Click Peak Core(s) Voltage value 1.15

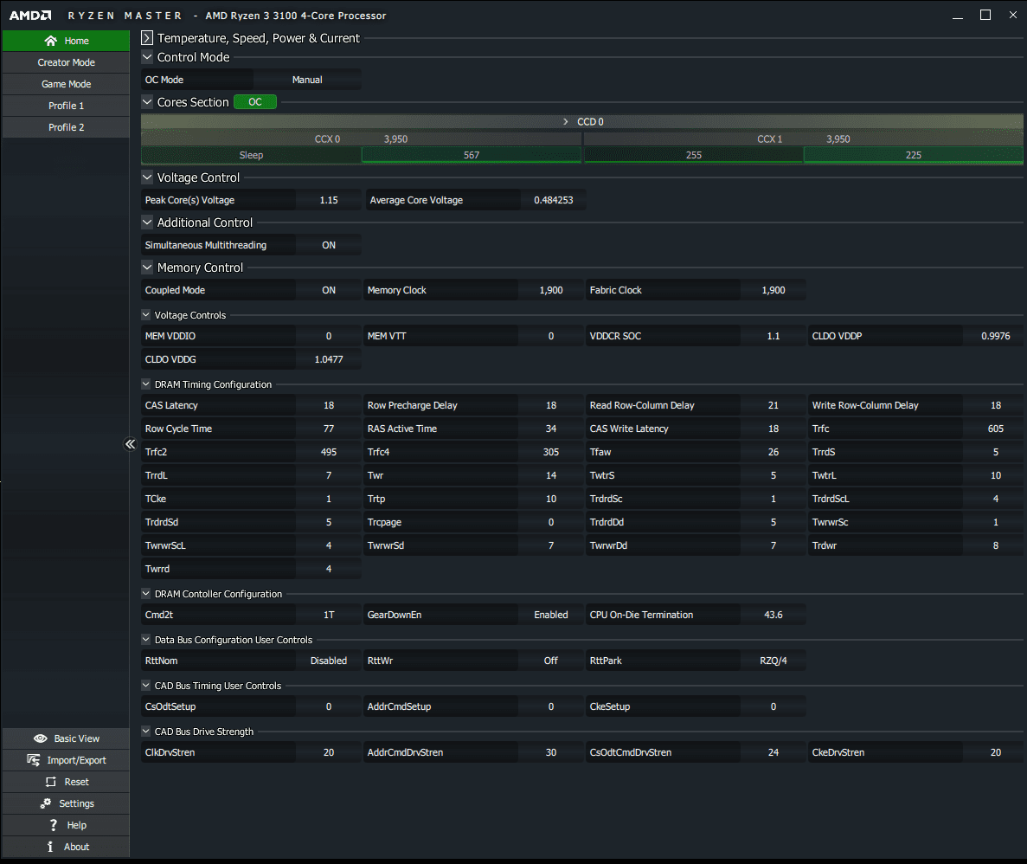329,200
